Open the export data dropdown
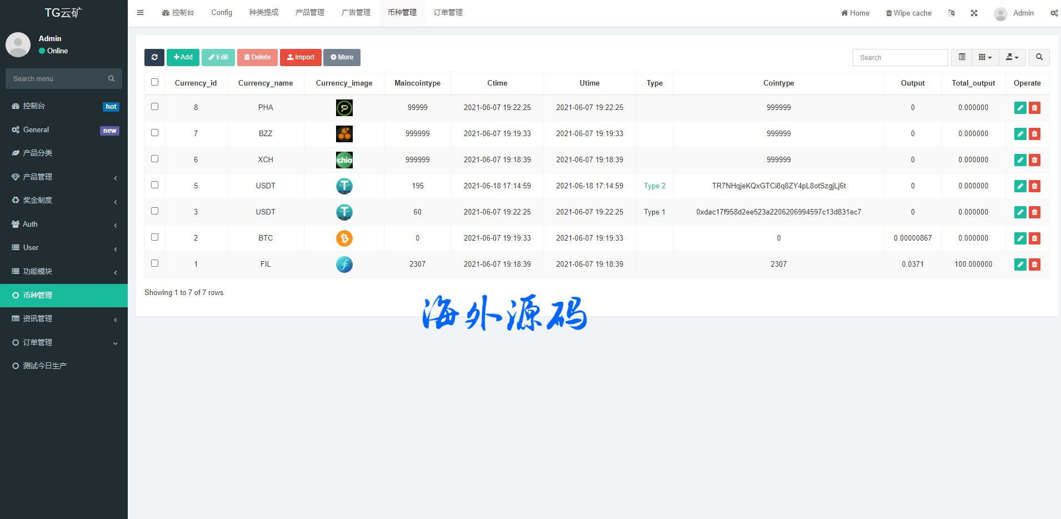Screen dimensions: 1061x519 tap(1012, 57)
